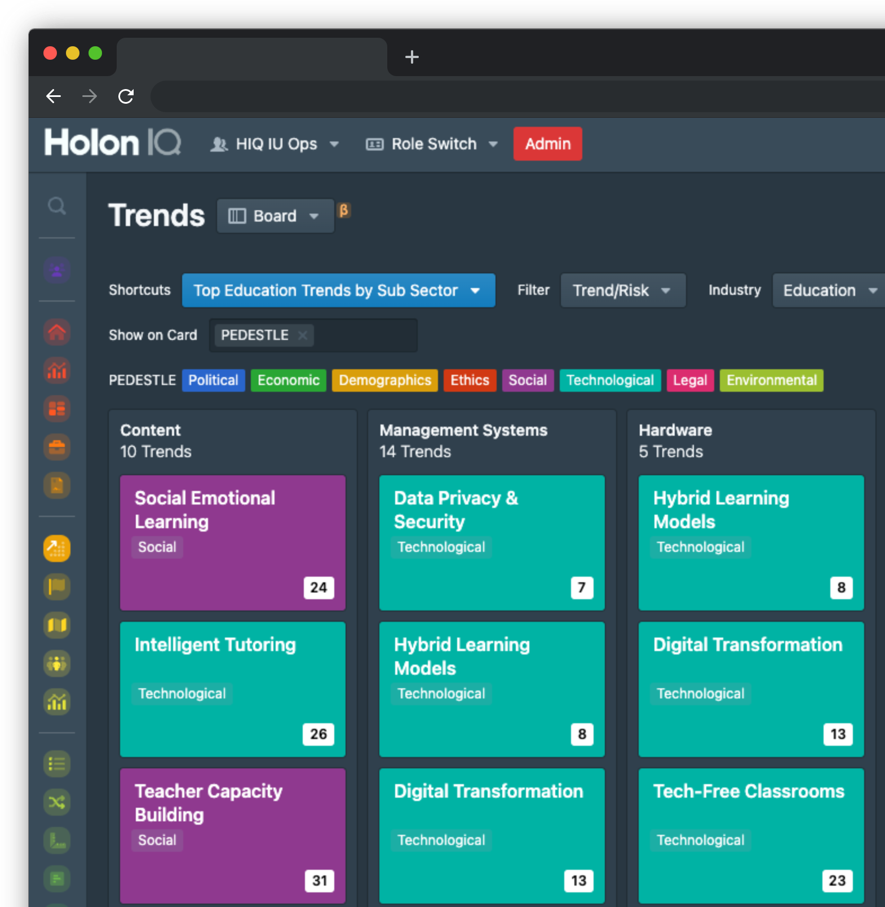Screen dimensions: 885x907
Task: Open the Tech-Free Classrooms card
Action: click(751, 836)
